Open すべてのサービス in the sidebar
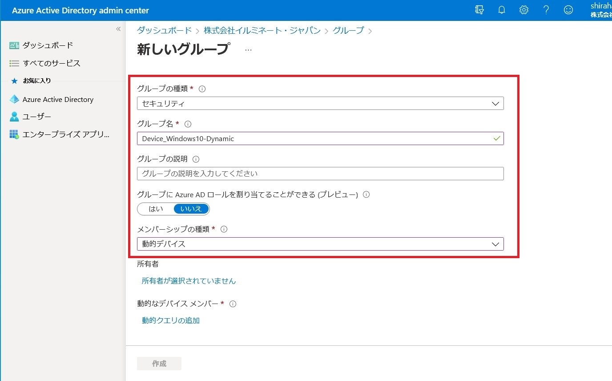Image resolution: width=612 pixels, height=381 pixels. pyautogui.click(x=52, y=63)
